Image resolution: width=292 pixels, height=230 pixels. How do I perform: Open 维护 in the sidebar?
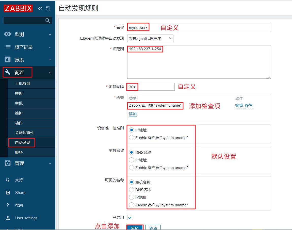click(x=19, y=113)
